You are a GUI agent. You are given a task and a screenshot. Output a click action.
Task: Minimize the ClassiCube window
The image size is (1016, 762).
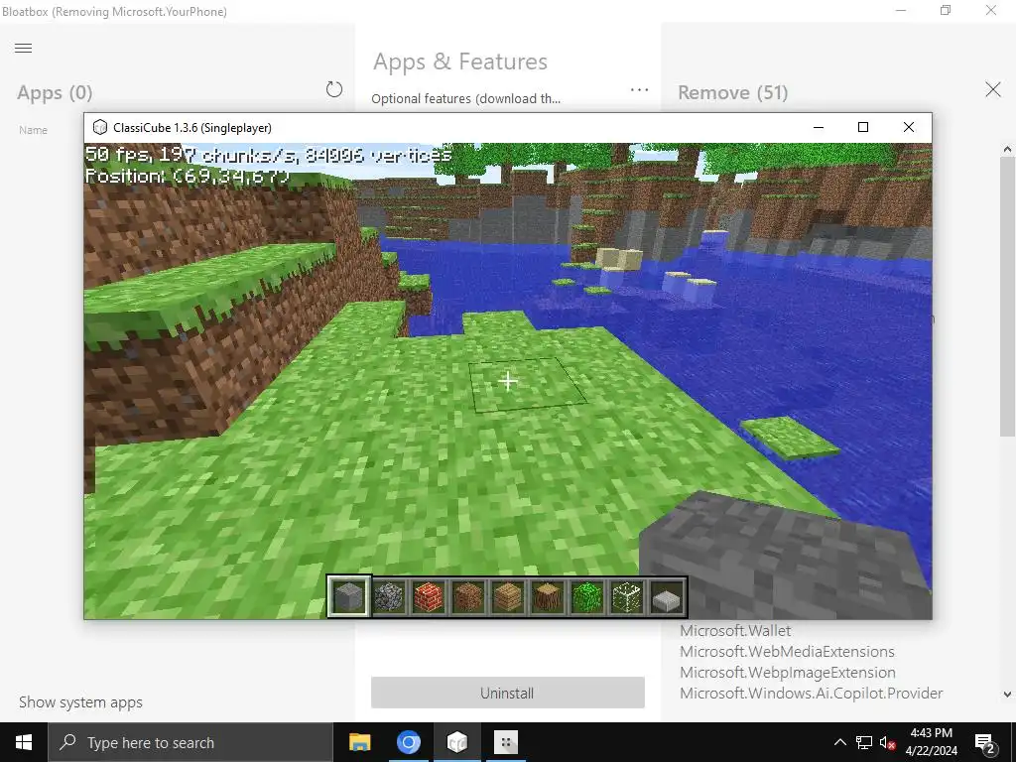[x=819, y=128]
